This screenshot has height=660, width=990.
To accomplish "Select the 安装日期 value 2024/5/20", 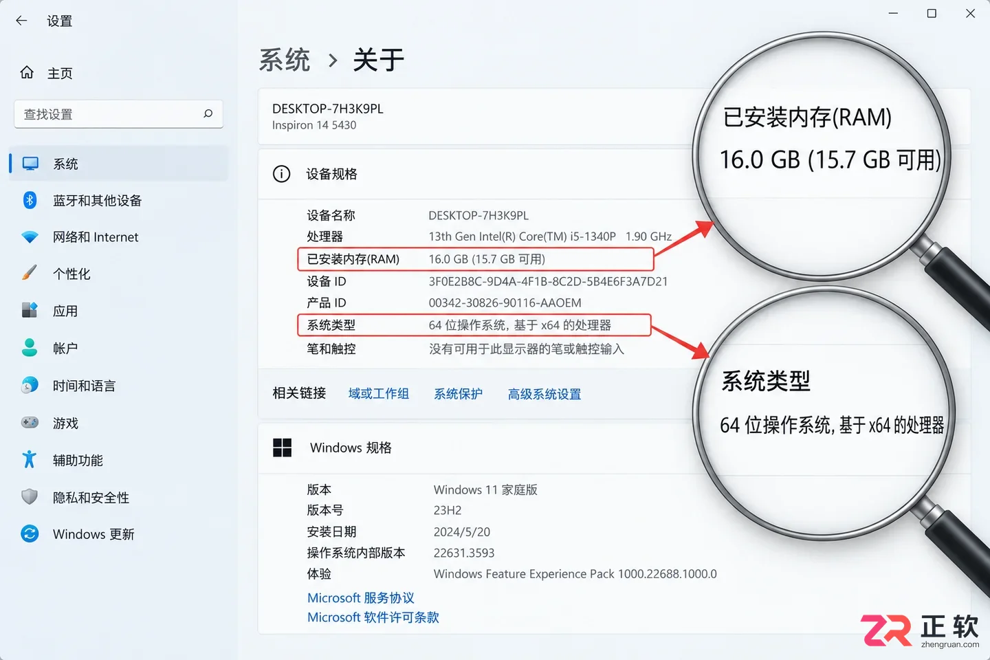I will [x=462, y=531].
